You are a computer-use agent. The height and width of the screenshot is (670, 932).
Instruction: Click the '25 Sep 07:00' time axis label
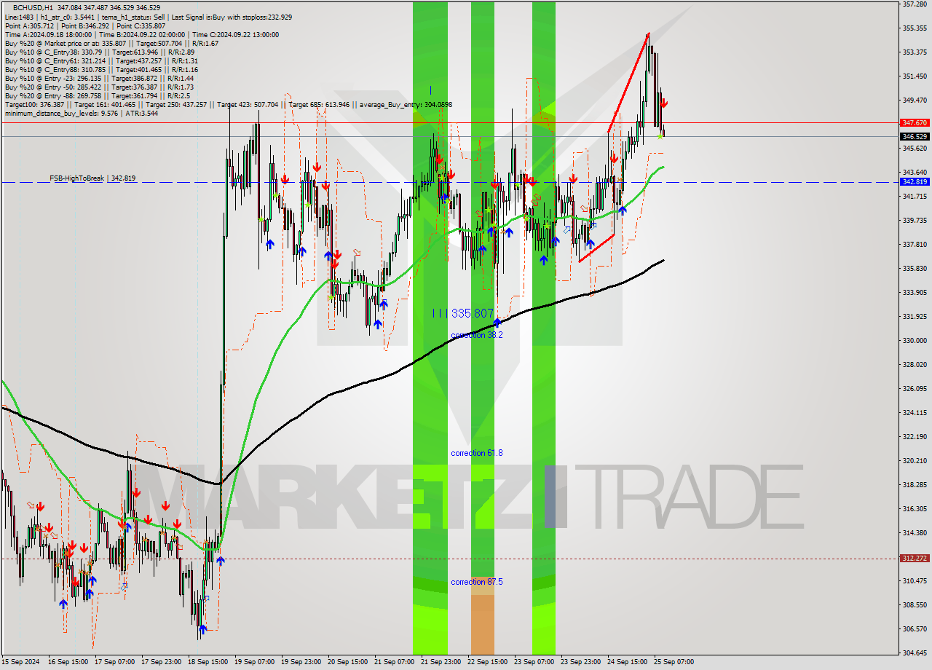674,662
